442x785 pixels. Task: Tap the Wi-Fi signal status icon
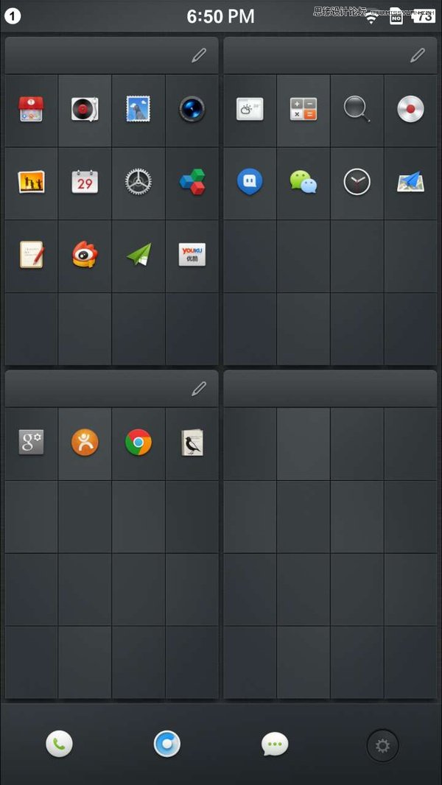point(371,18)
